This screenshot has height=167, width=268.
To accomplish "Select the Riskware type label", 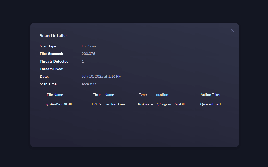I will (144, 104).
